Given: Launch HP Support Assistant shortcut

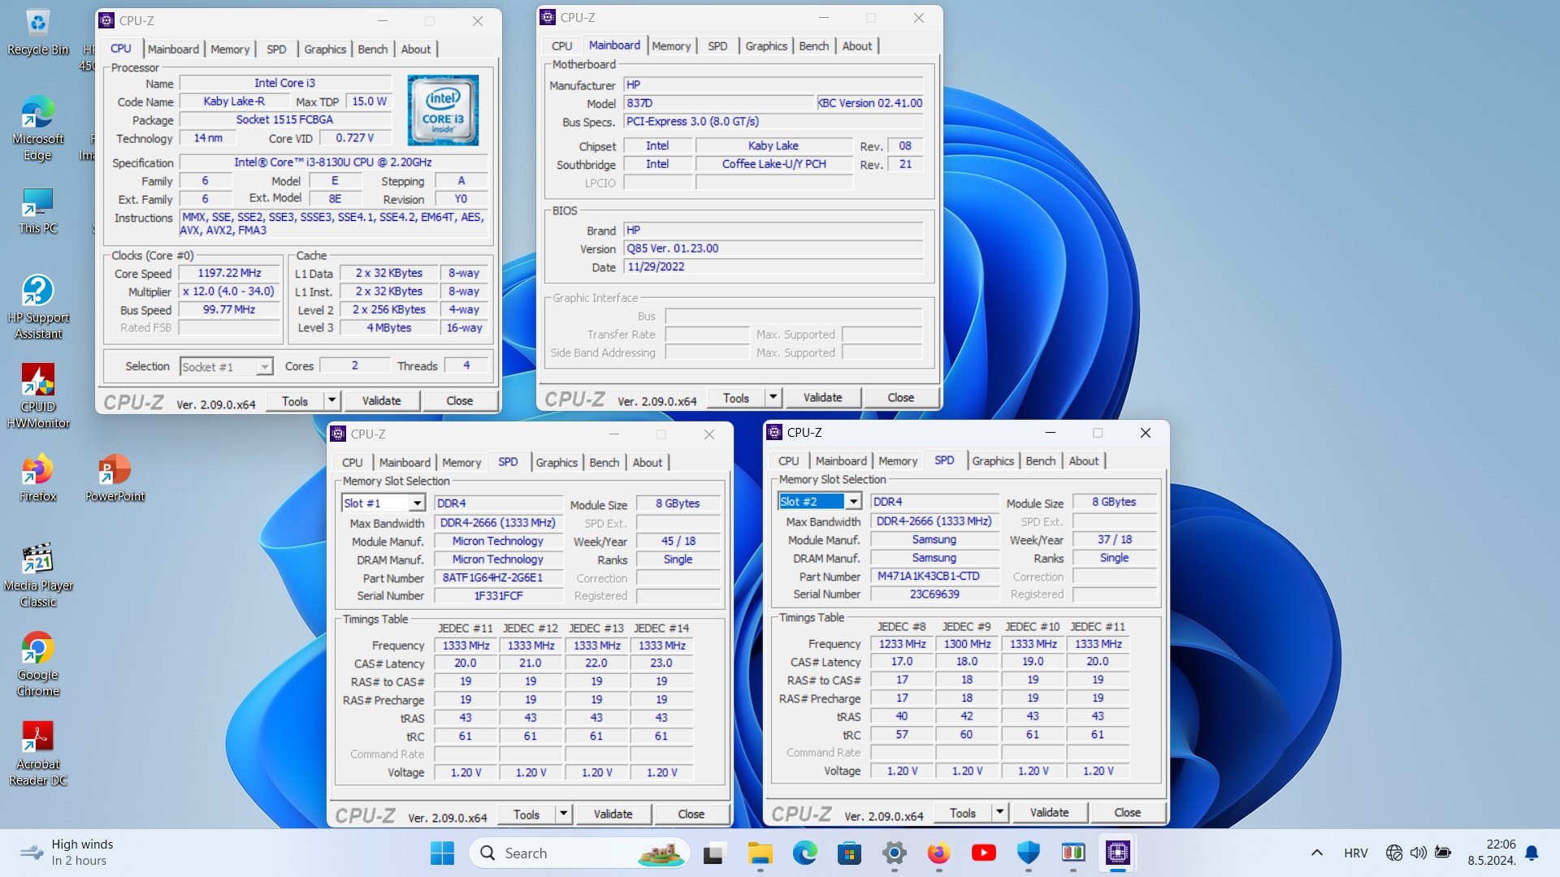Looking at the screenshot, I should pos(37,307).
